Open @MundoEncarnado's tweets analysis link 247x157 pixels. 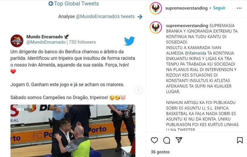[105, 16]
